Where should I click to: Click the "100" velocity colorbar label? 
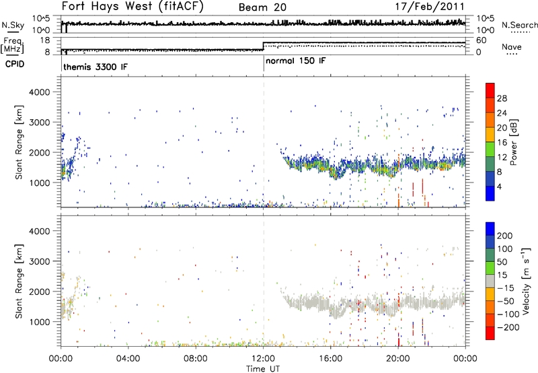pos(505,249)
